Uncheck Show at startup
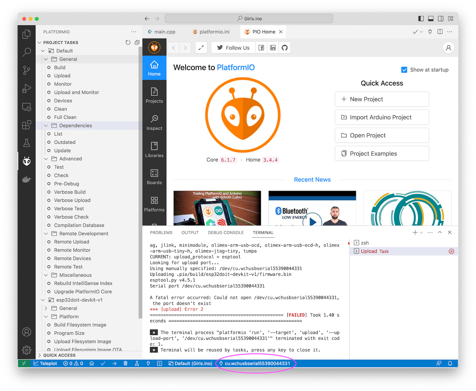The height and width of the screenshot is (391, 476). [404, 70]
